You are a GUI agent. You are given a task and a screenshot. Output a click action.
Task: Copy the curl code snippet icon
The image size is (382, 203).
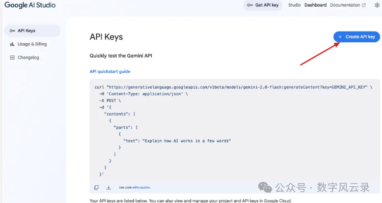[96, 187]
